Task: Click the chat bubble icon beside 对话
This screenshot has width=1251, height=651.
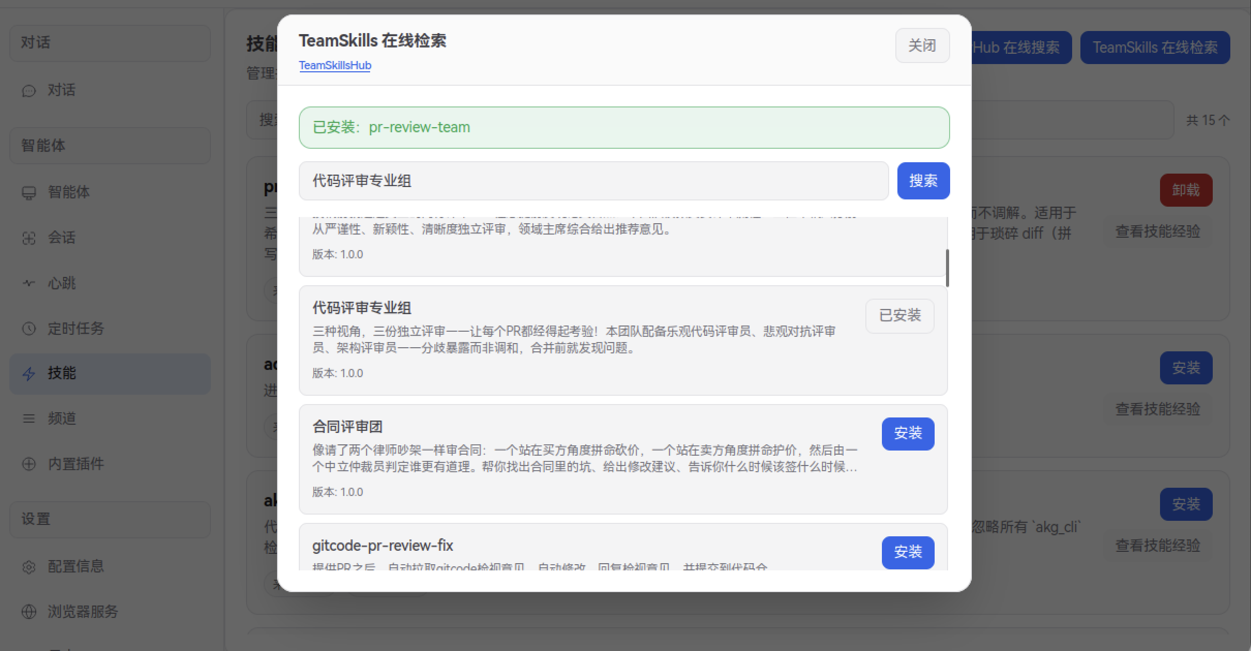Action: pos(29,91)
